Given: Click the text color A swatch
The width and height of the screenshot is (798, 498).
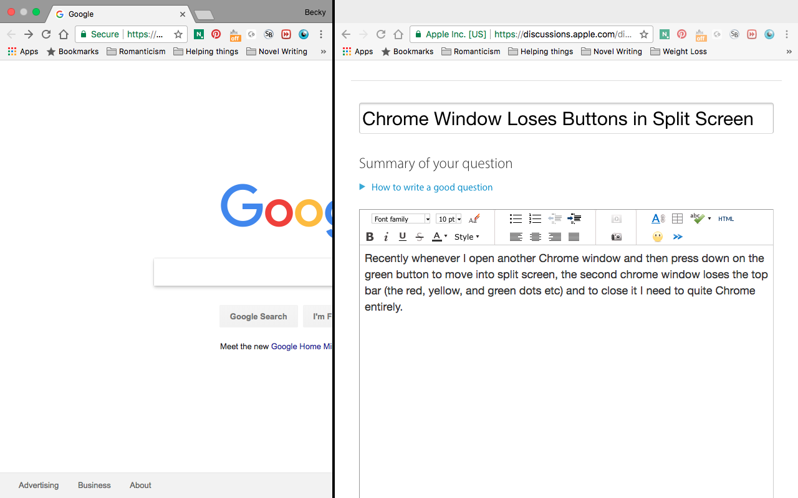Looking at the screenshot, I should pyautogui.click(x=437, y=237).
